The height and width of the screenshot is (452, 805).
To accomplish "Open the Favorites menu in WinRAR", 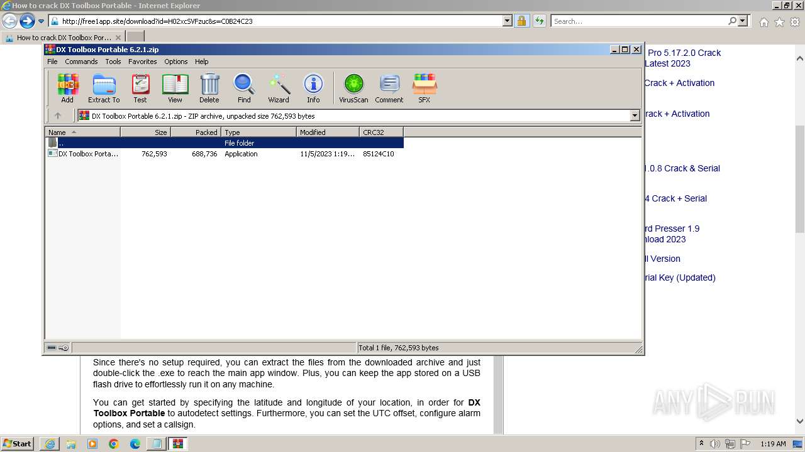I will tap(143, 62).
